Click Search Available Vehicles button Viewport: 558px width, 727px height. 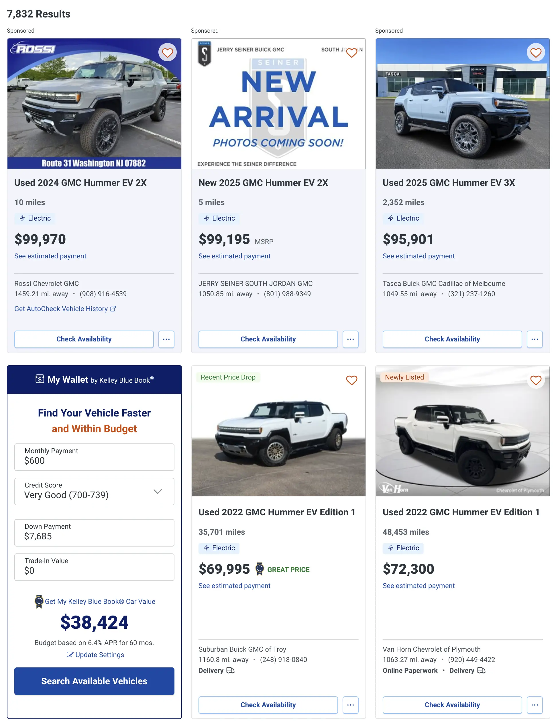(94, 681)
